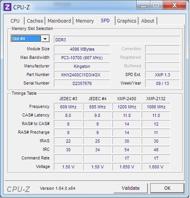Select the SPD tab
The width and height of the screenshot is (190, 198).
tap(105, 20)
